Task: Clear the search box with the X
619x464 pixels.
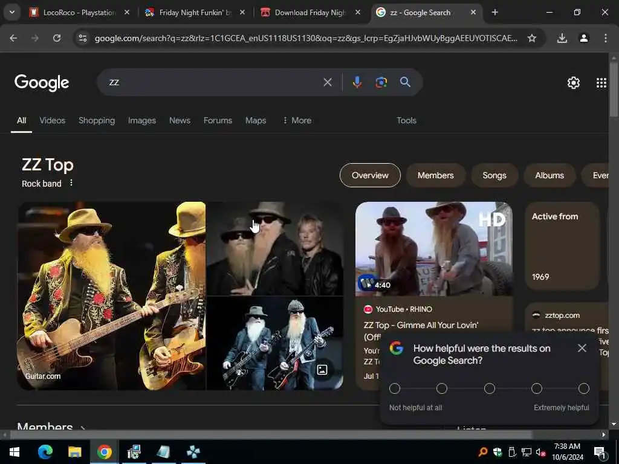Action: (x=328, y=82)
